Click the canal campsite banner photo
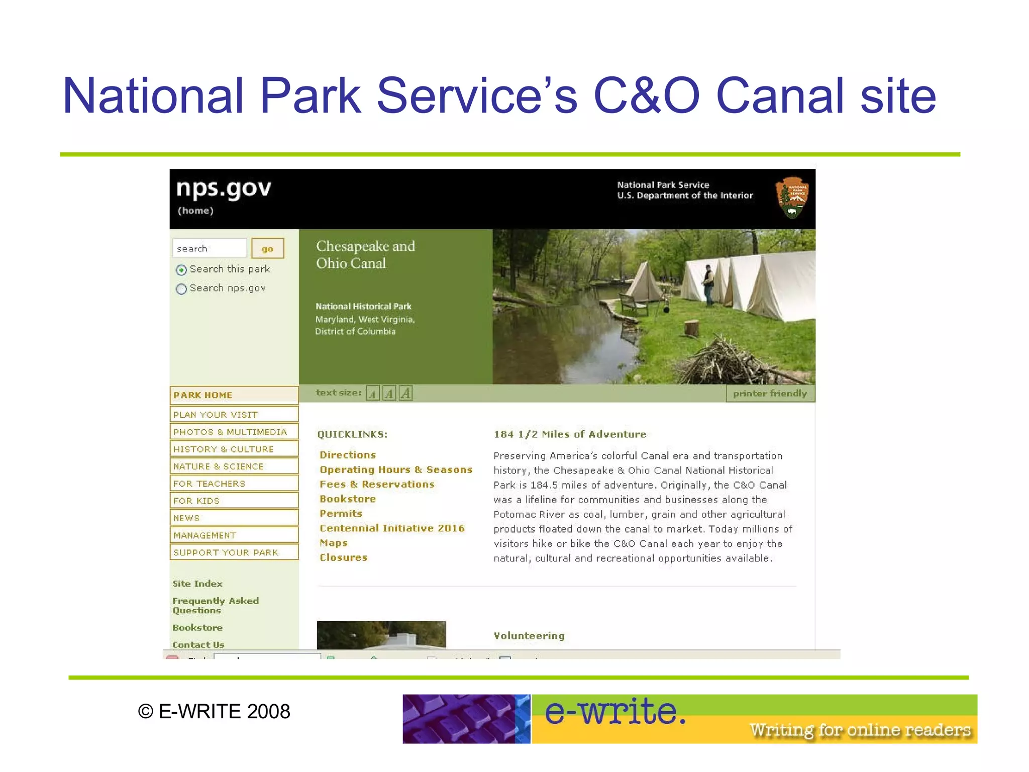This screenshot has width=1029, height=772. click(653, 307)
